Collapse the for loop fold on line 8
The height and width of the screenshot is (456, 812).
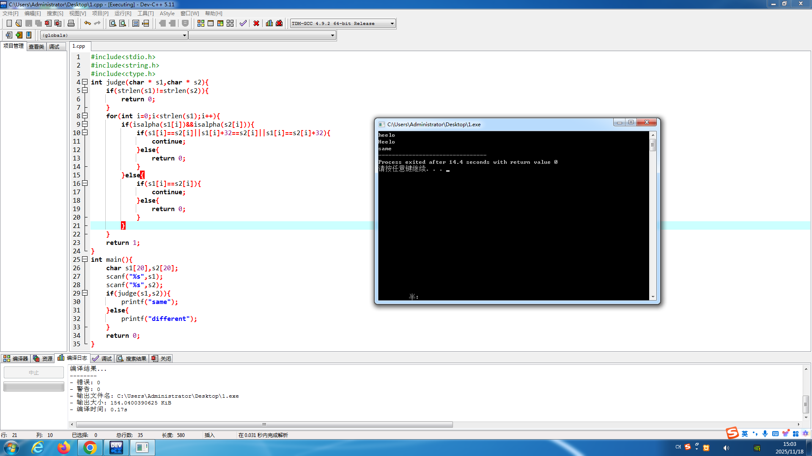85,116
